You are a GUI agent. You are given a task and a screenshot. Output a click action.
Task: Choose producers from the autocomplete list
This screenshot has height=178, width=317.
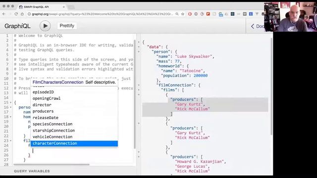point(74,111)
